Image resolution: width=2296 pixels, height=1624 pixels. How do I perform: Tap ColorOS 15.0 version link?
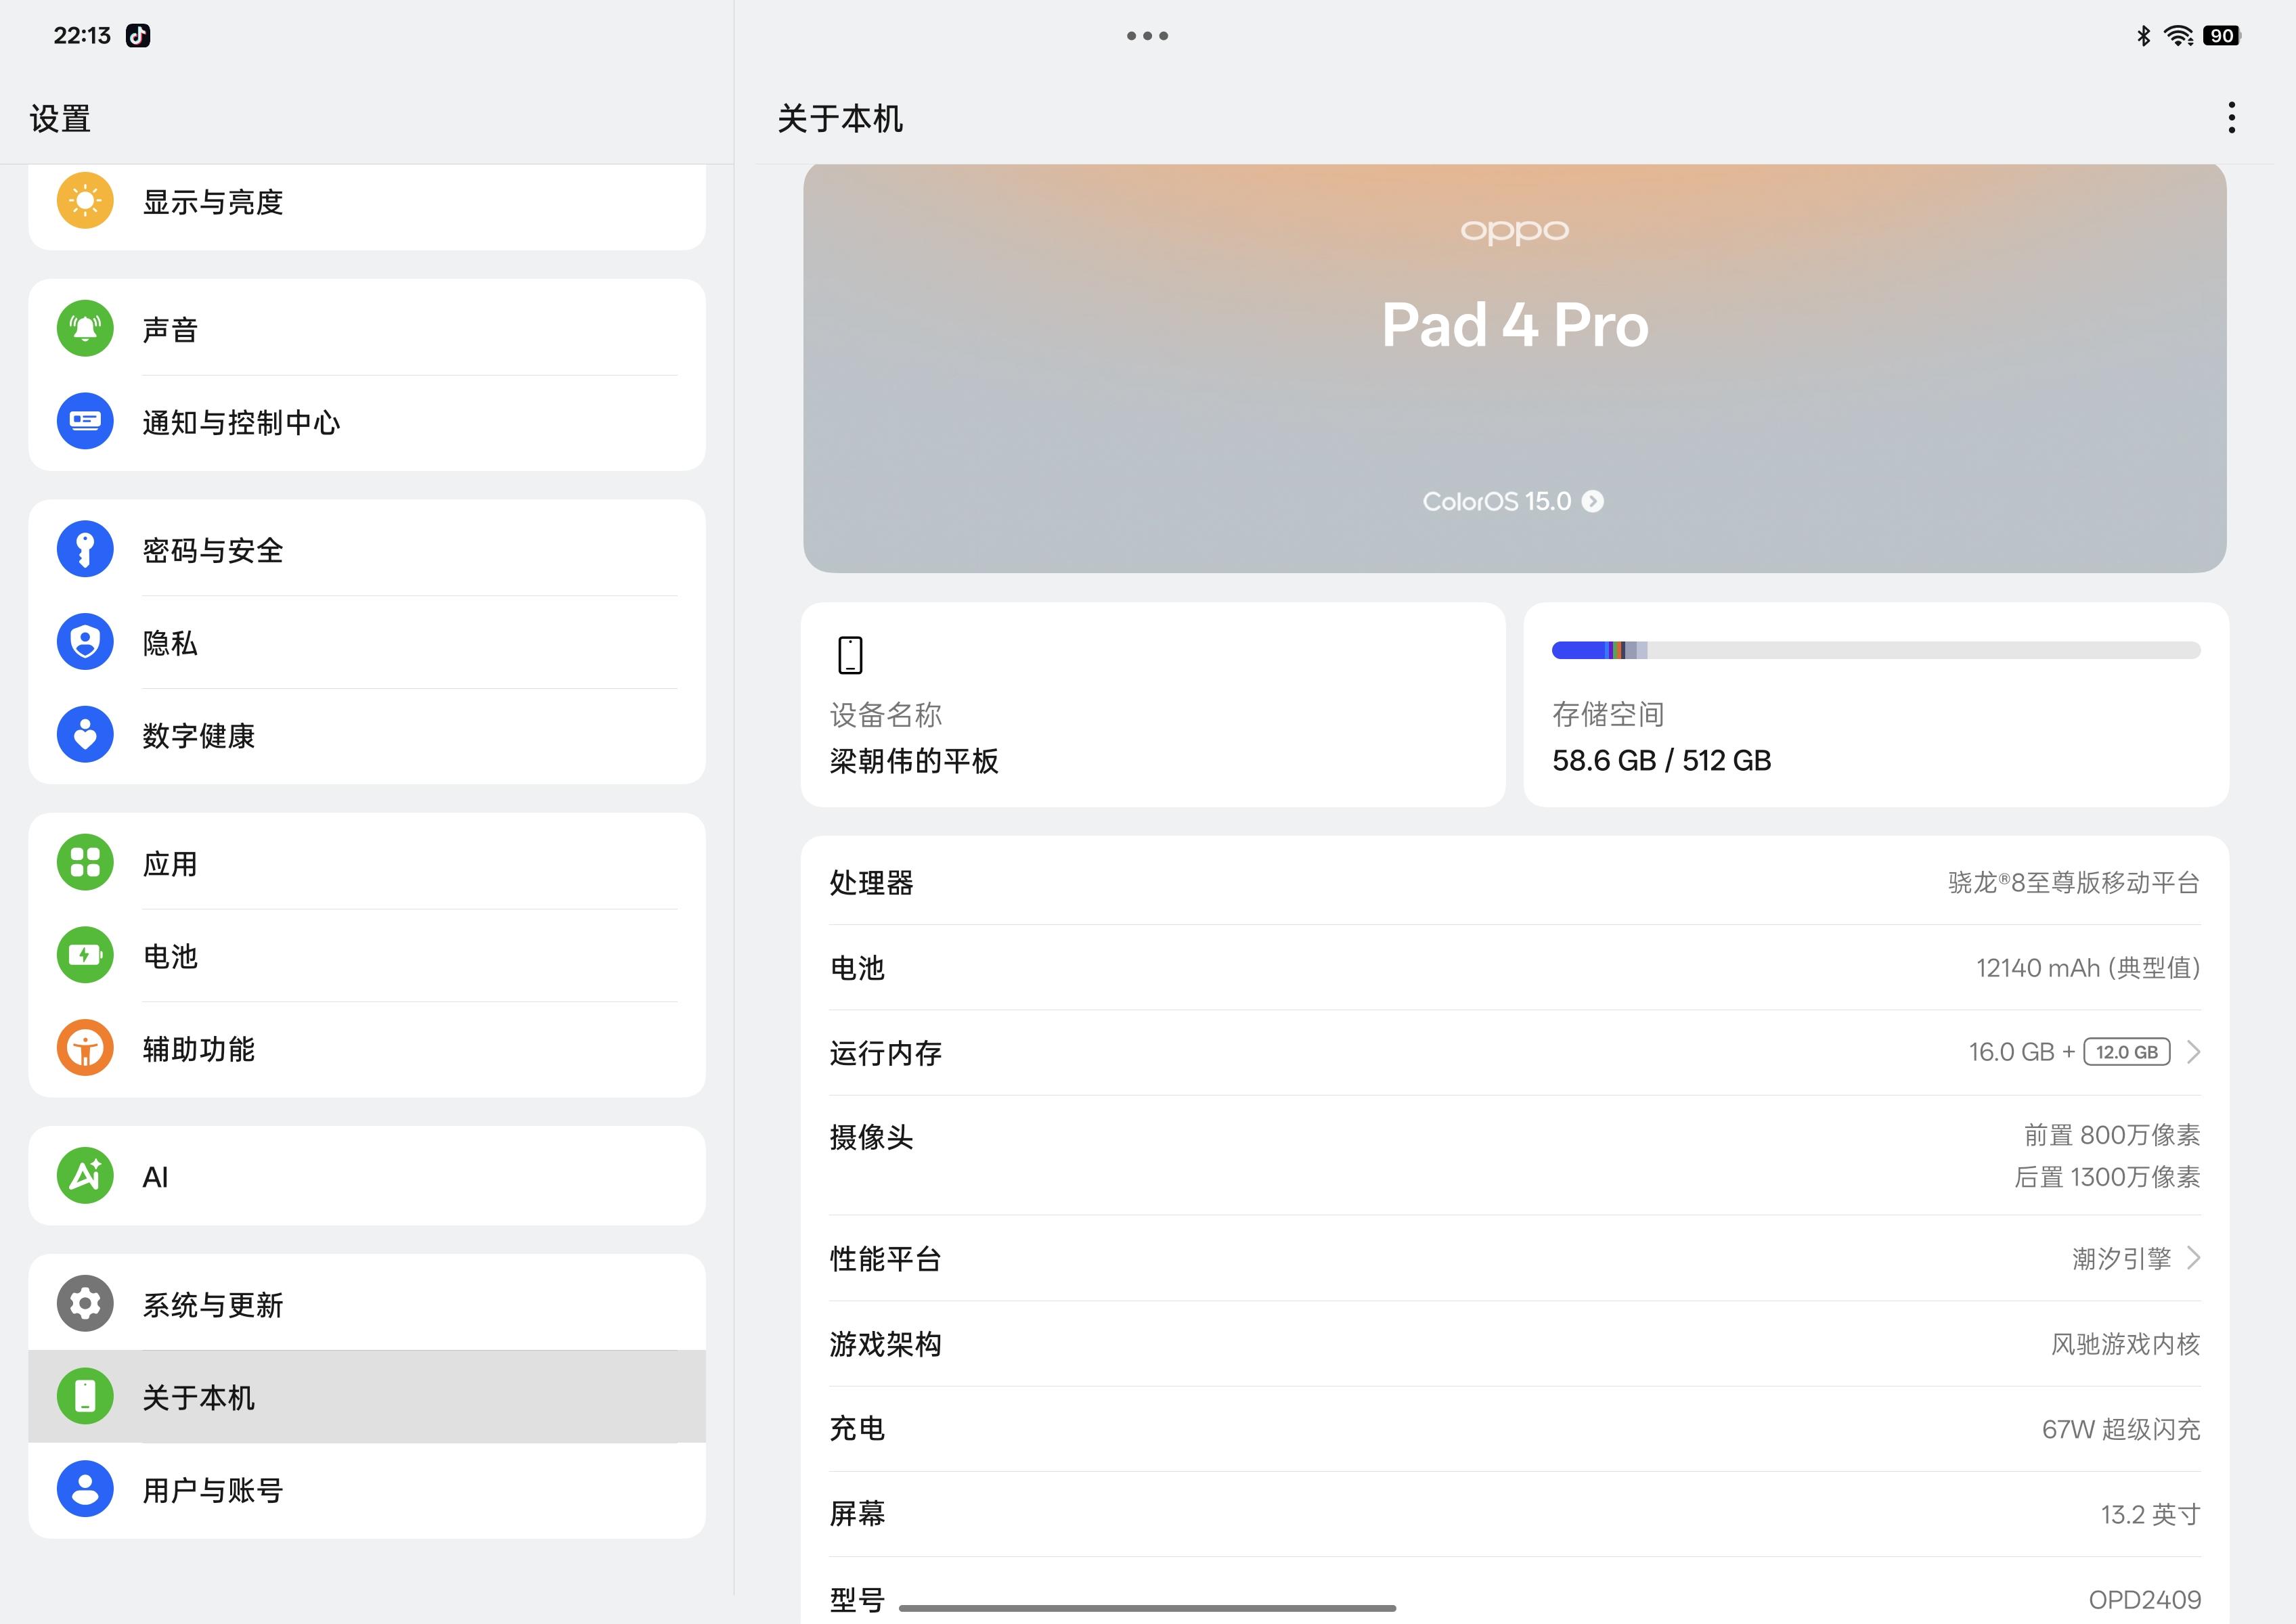(x=1514, y=502)
